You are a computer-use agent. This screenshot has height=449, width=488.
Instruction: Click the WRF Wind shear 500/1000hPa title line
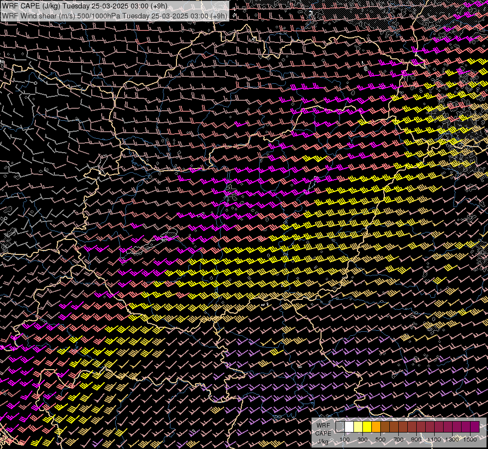pos(115,16)
